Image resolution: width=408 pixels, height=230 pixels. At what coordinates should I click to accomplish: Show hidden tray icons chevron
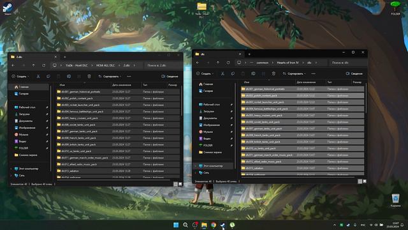coord(334,225)
